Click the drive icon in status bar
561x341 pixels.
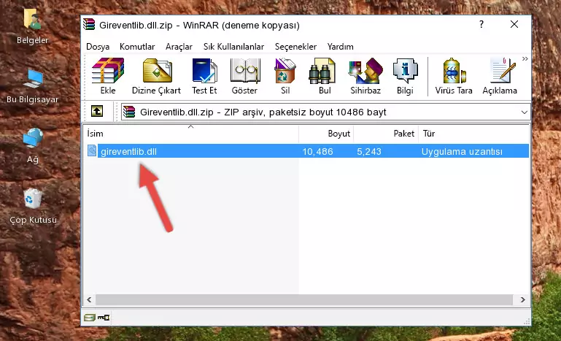[89, 317]
